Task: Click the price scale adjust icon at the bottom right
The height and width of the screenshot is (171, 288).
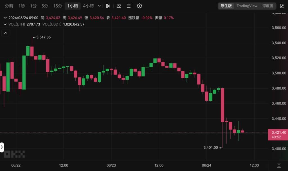Action: tap(279, 166)
